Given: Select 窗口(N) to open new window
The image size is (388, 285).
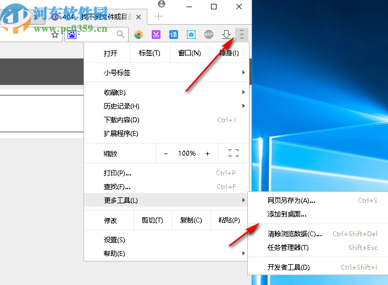Looking at the screenshot, I should pos(190,53).
